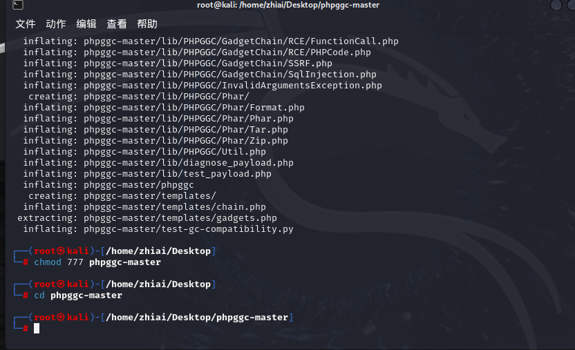Open the 查看 menu
Viewport: 575px width, 350px height.
tap(117, 24)
